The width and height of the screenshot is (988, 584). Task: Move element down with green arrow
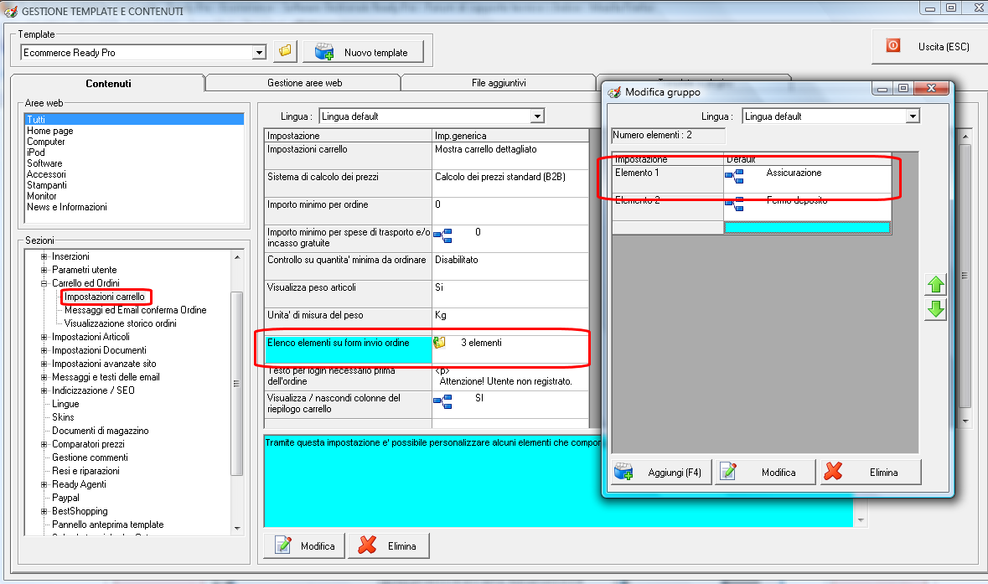[936, 308]
